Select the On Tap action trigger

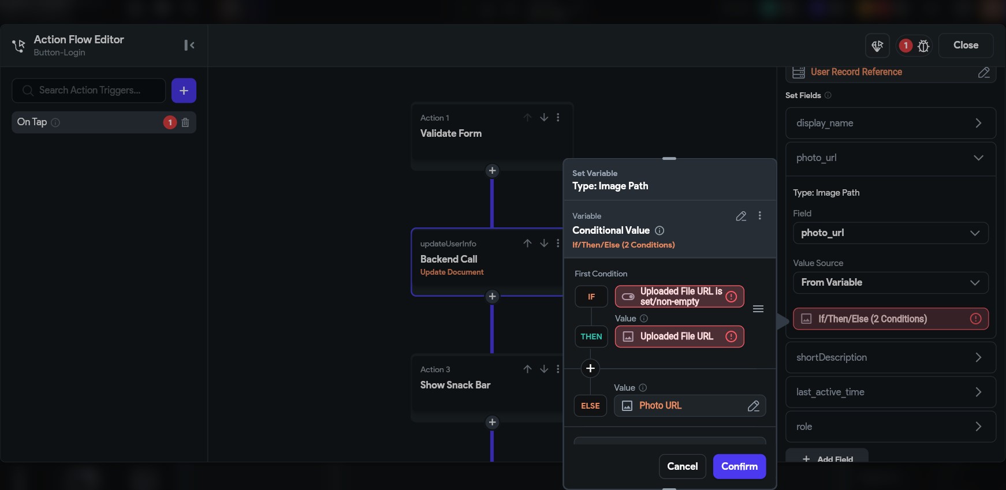tap(104, 122)
